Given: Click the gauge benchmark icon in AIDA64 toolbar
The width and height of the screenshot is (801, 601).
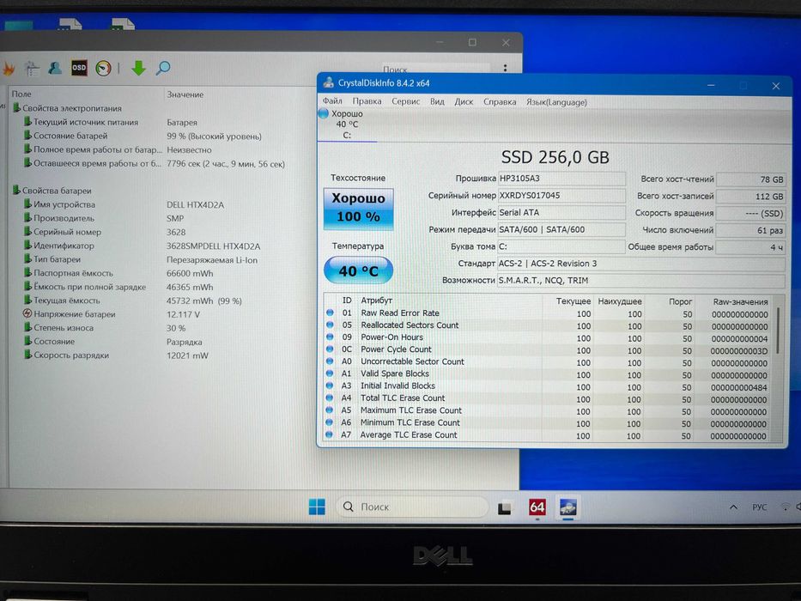Looking at the screenshot, I should click(104, 68).
